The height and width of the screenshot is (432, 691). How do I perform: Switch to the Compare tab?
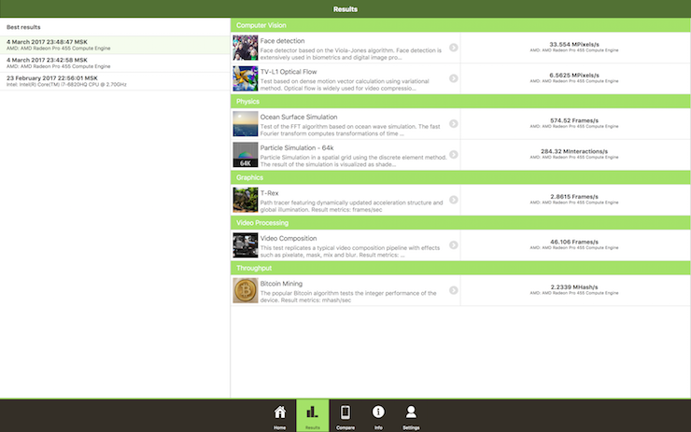[x=345, y=416]
